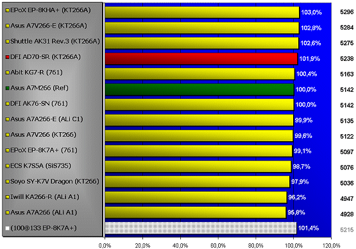Select the label Shuttle AK31 Rev.3 (KT266A)
The image size is (356, 249).
pyautogui.click(x=55, y=41)
